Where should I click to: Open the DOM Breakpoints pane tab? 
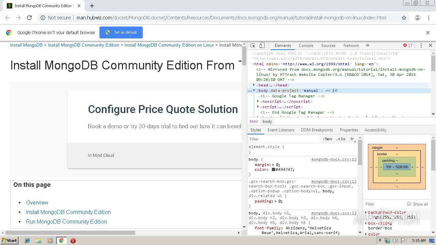[x=317, y=130]
